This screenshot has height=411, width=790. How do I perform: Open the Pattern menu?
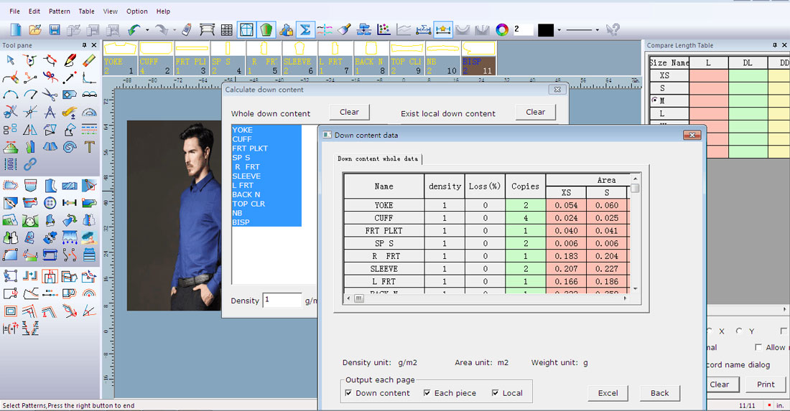(60, 11)
